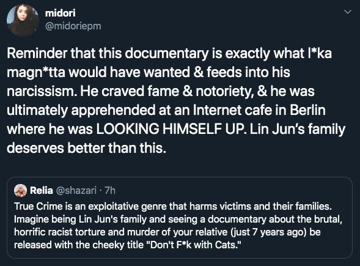Click the "Don't F*k with Cats." title text
Screen dimensions: 360x266
[196, 245]
